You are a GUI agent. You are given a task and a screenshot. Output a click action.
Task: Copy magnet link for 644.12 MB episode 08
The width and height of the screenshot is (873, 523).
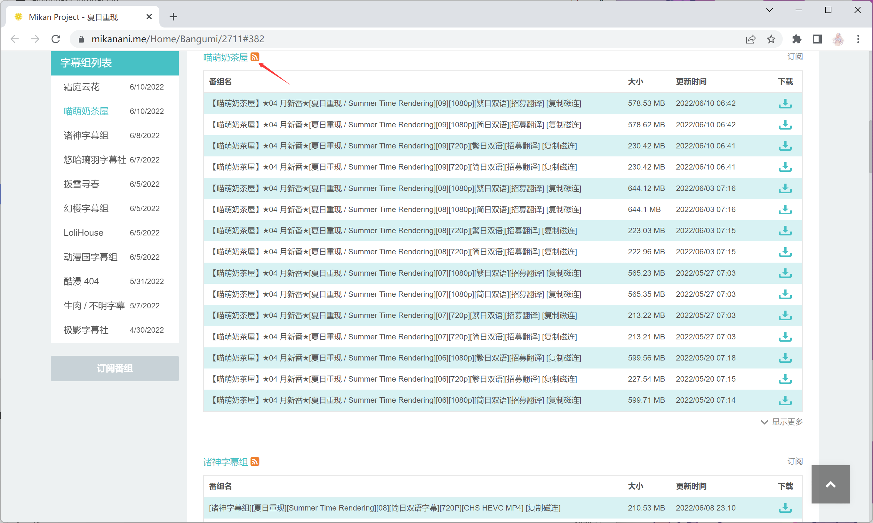(564, 188)
